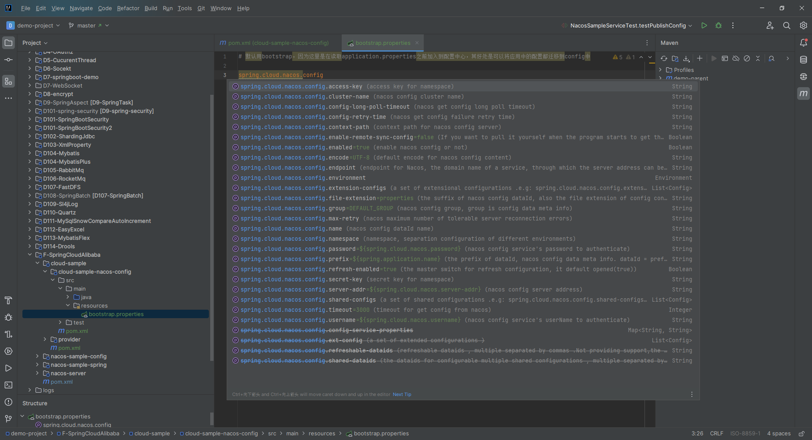
Task: Select namespace completion suggestion
Action: click(463, 239)
